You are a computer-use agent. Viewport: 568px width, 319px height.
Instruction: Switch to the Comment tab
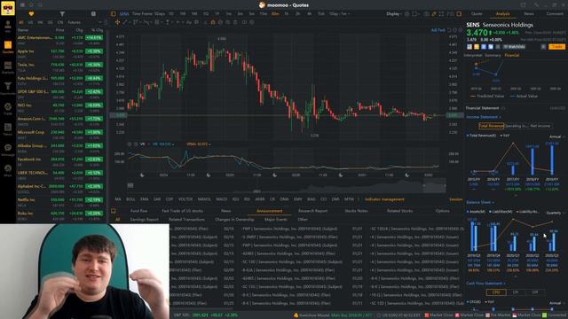coord(555,14)
